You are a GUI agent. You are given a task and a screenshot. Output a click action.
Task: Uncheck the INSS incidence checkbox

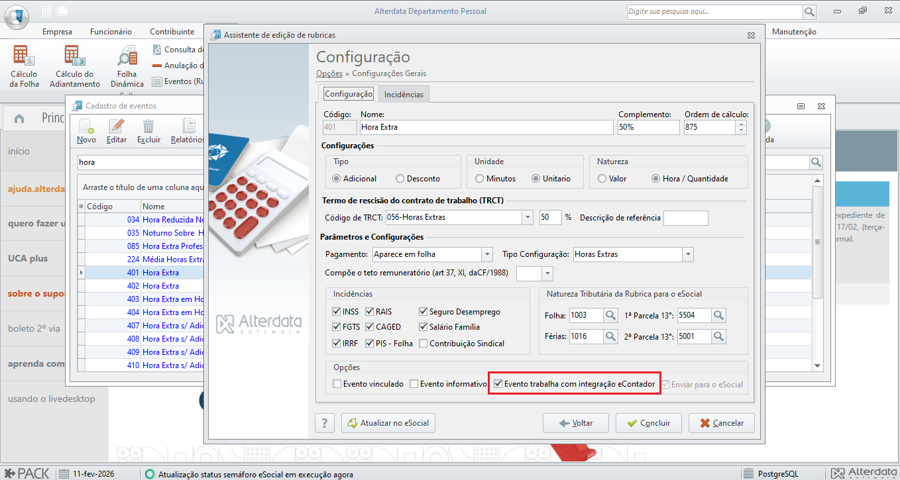tap(336, 312)
